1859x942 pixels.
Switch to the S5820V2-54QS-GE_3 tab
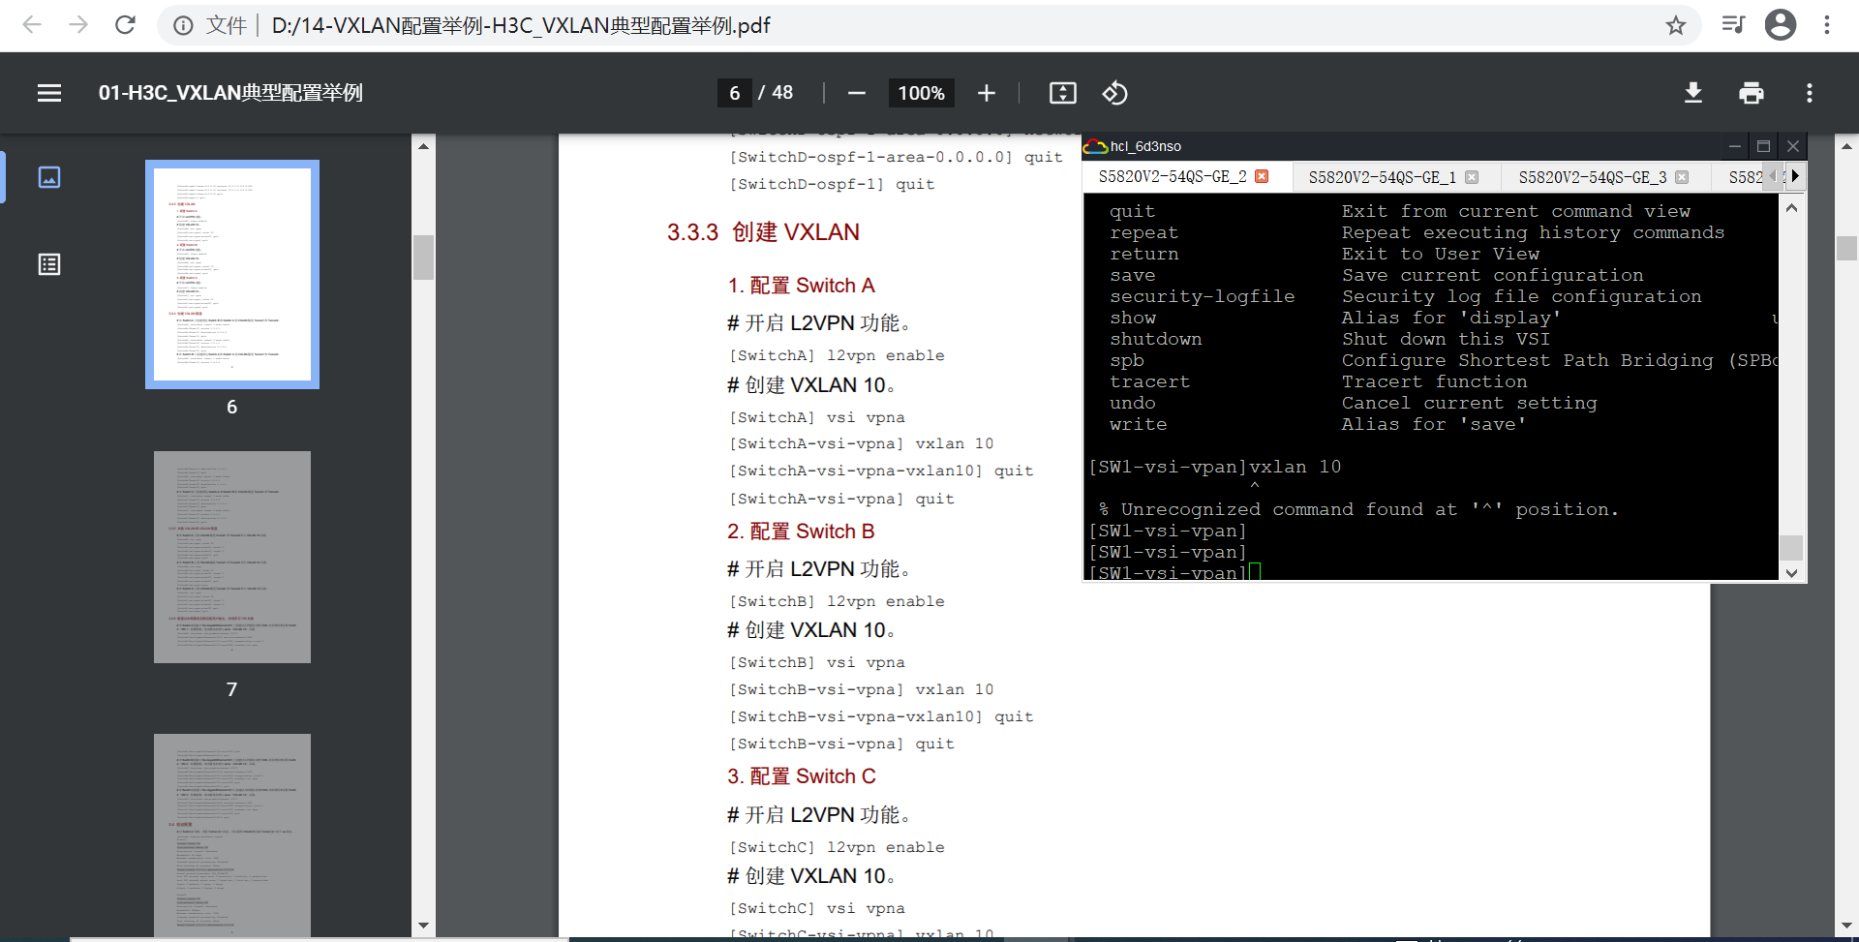tap(1592, 177)
